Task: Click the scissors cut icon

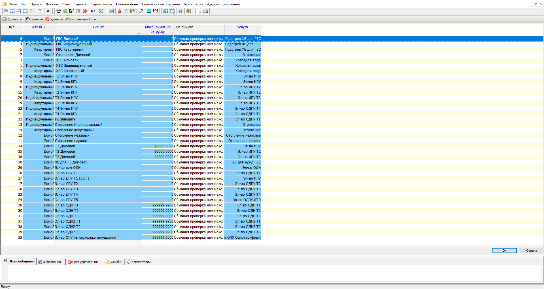Action: [x=120, y=11]
